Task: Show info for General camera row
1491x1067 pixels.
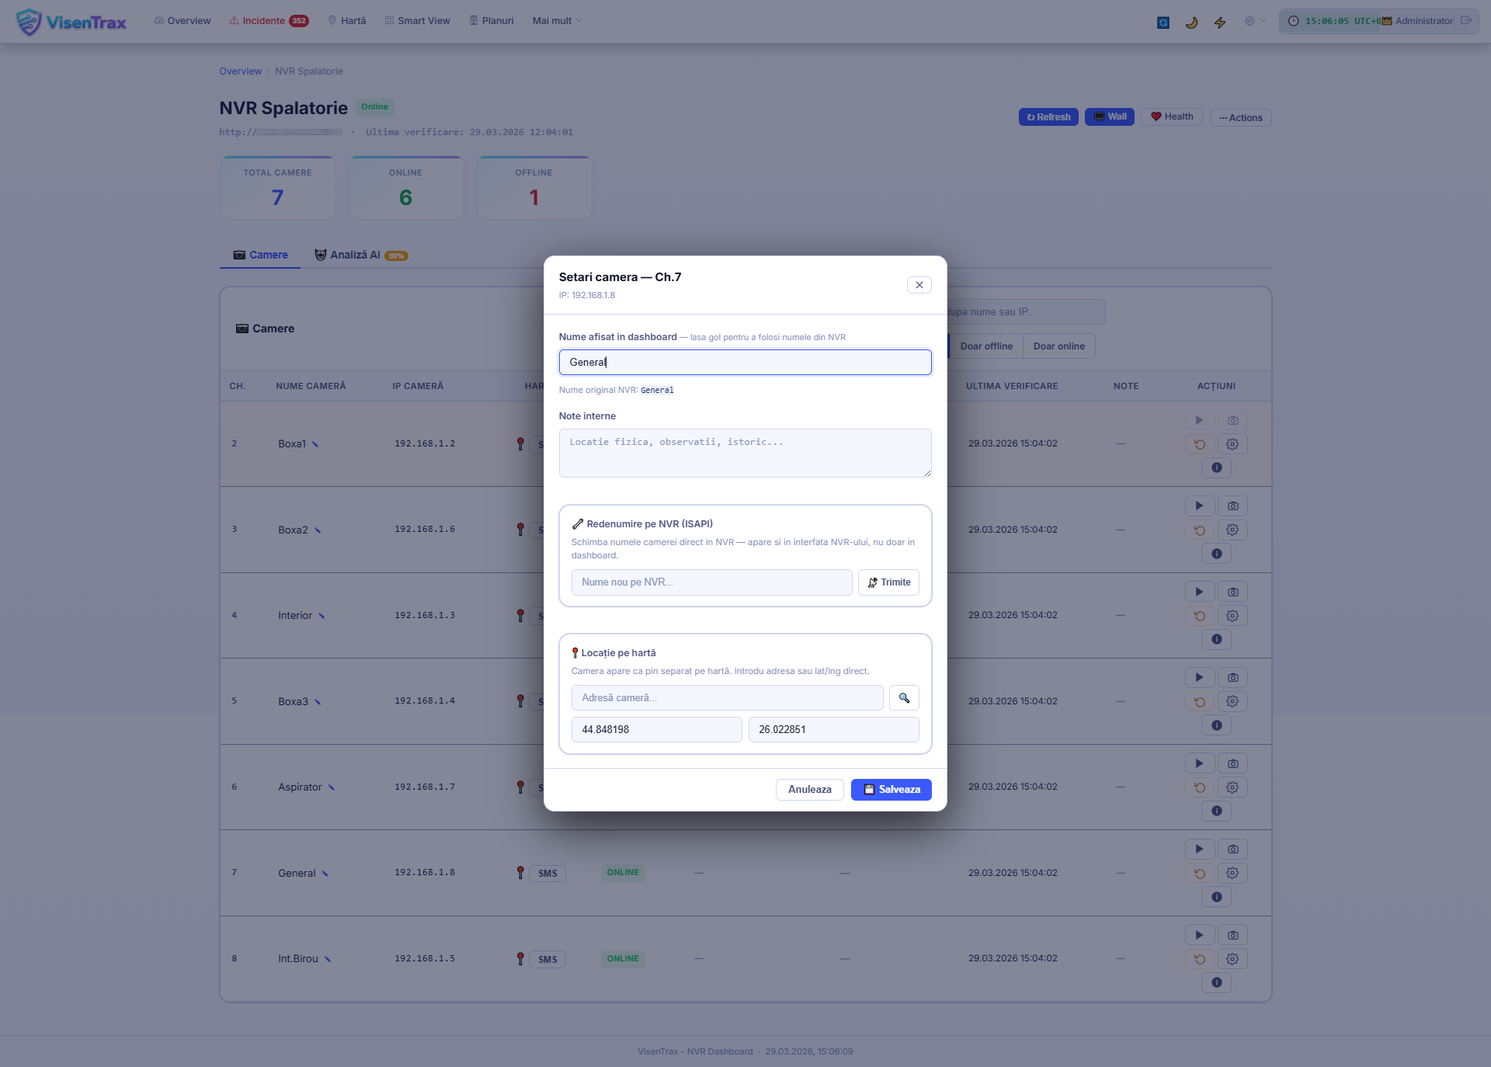Action: tap(1217, 897)
